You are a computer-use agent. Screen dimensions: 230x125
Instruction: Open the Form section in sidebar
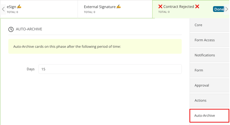(x=209, y=70)
